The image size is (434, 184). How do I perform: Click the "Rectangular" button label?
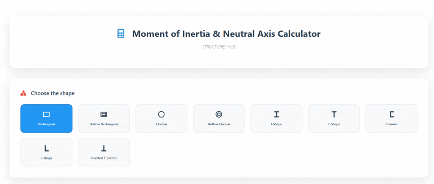point(46,124)
